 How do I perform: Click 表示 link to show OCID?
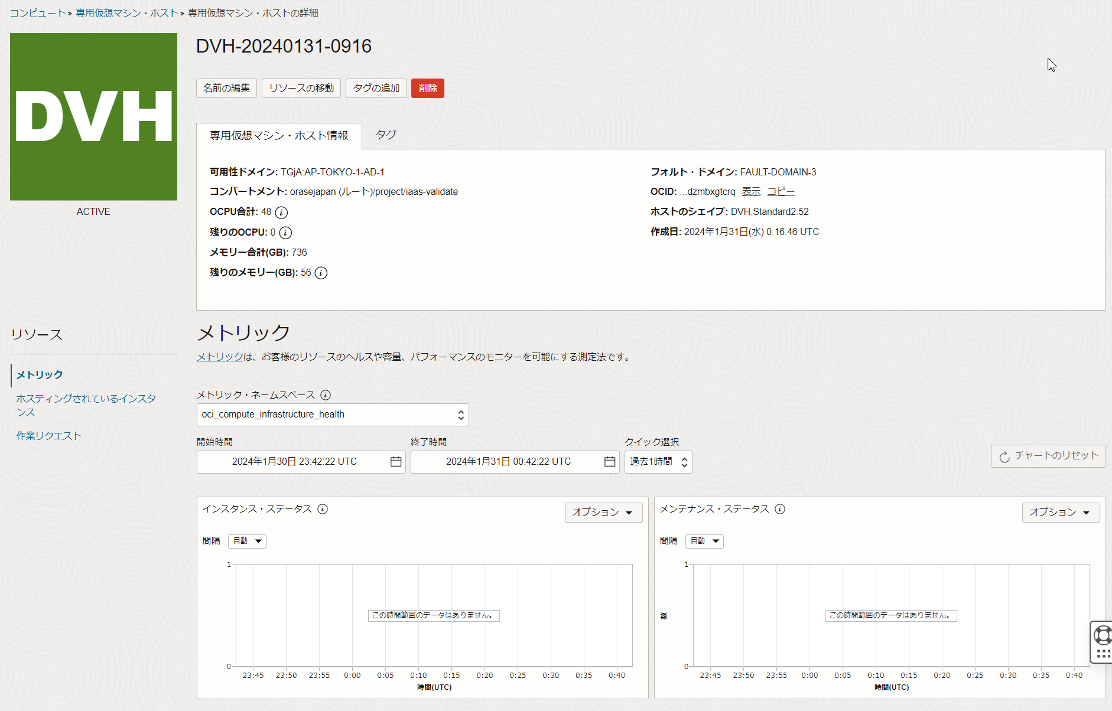(x=751, y=191)
